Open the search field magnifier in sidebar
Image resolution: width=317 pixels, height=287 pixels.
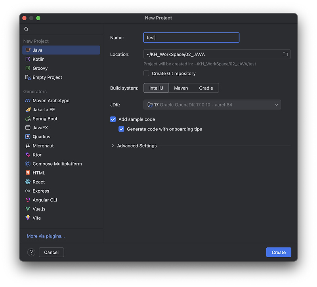pyautogui.click(x=26, y=29)
